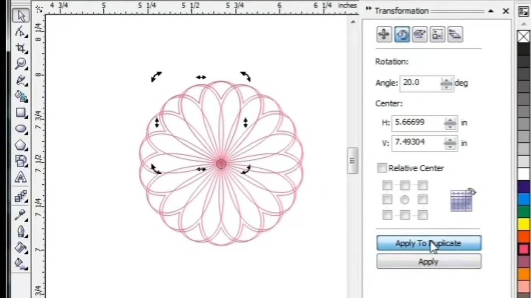The image size is (531, 298).
Task: Pick the green color swatch
Action: [524, 211]
